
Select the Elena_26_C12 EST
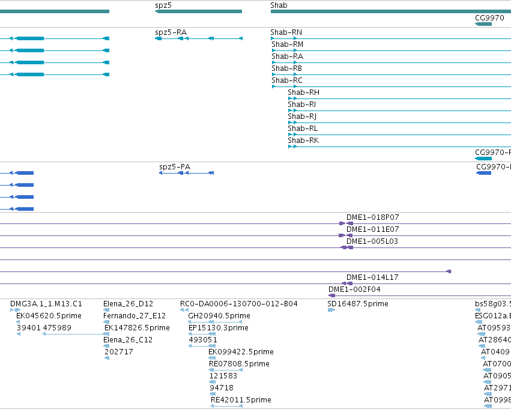coord(128,341)
